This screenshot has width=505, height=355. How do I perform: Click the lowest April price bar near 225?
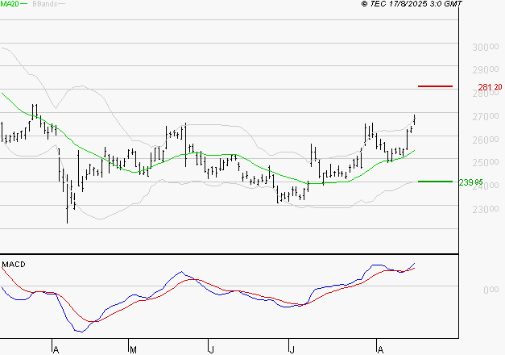(x=68, y=199)
